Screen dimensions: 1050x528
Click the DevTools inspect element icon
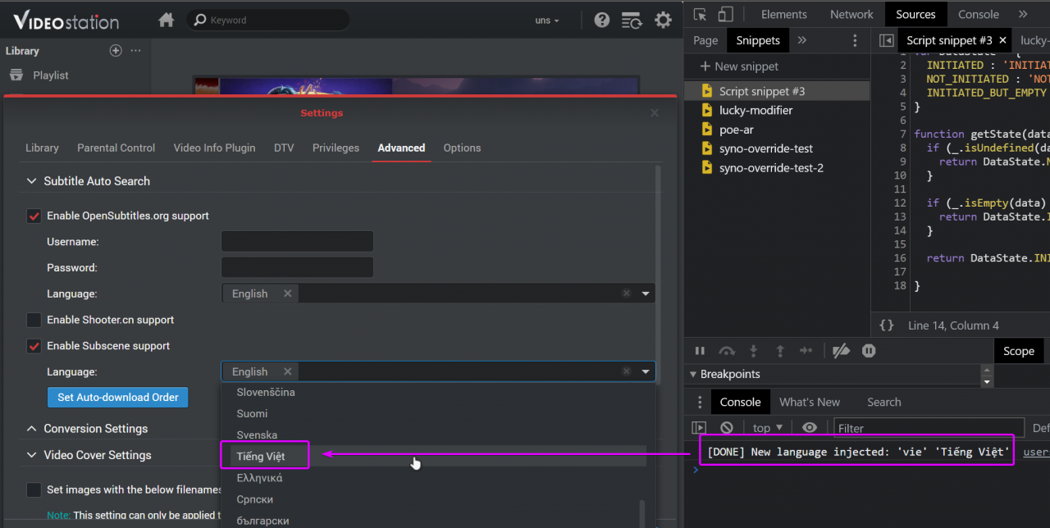pos(700,15)
